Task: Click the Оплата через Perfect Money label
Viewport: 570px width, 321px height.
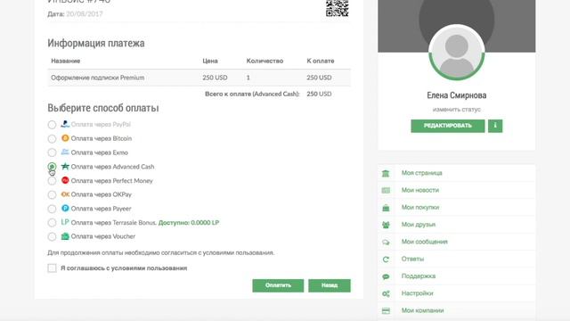Action: [x=111, y=180]
